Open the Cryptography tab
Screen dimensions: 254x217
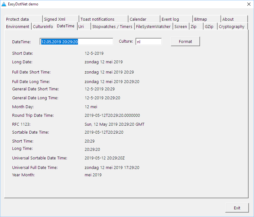coord(232,27)
